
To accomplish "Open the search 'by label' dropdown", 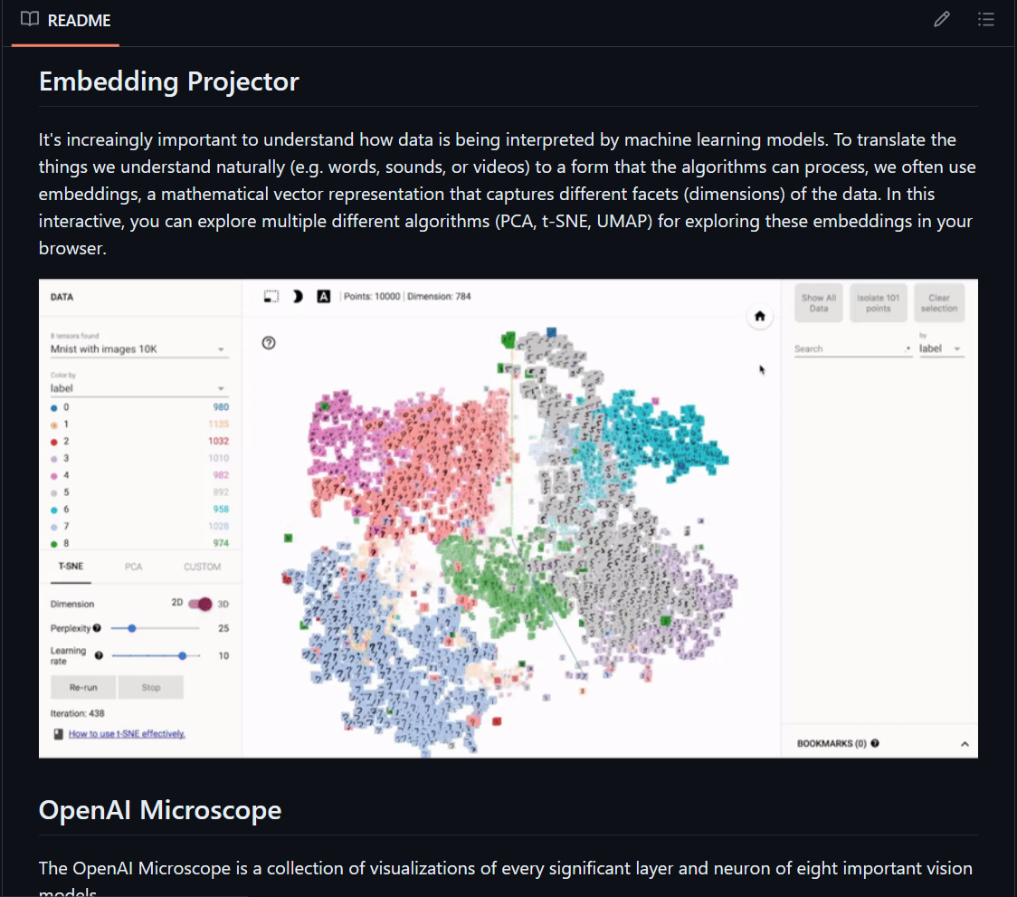I will coord(941,348).
